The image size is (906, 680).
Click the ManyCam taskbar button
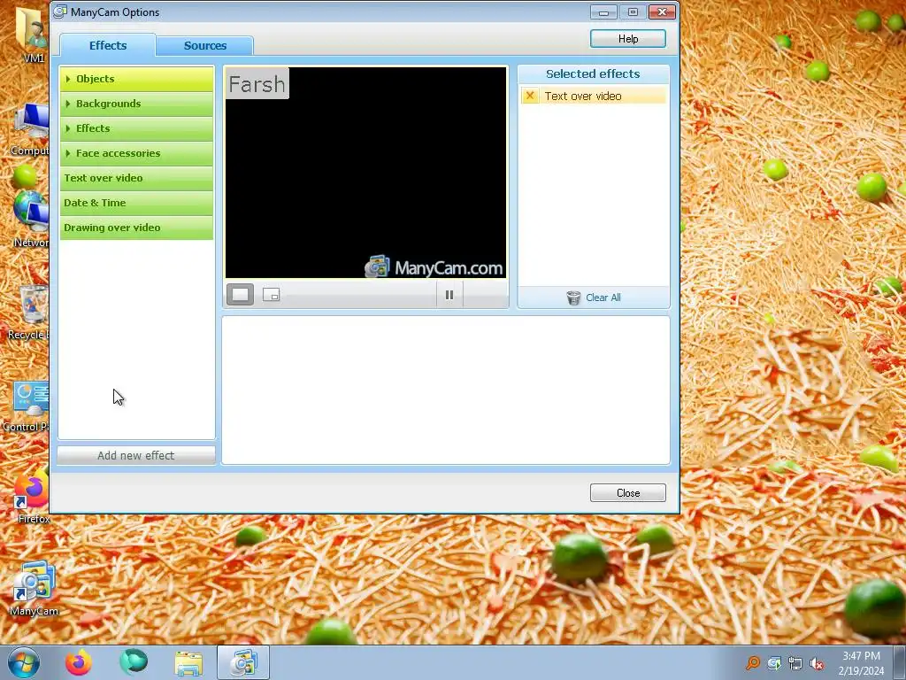(x=243, y=662)
